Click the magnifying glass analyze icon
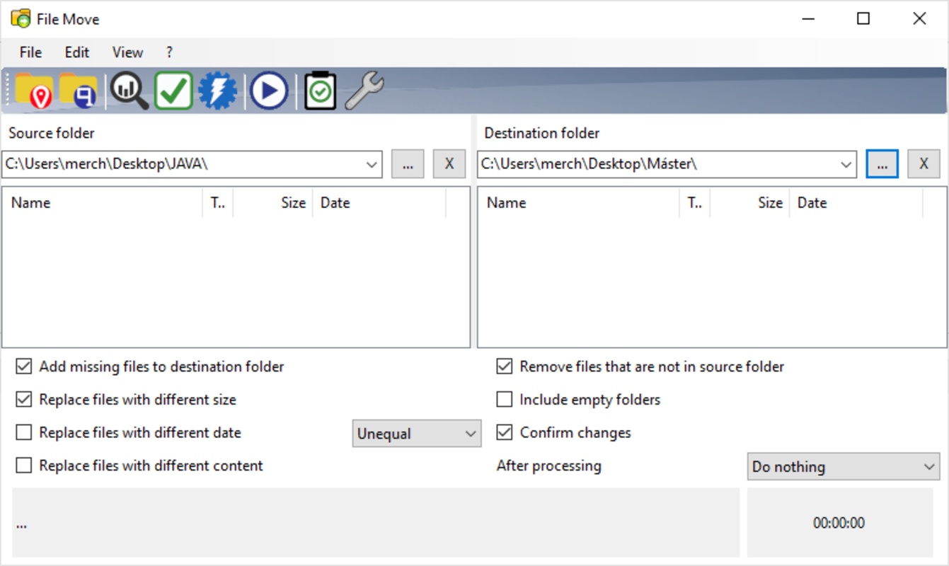The width and height of the screenshot is (949, 566). (x=129, y=91)
